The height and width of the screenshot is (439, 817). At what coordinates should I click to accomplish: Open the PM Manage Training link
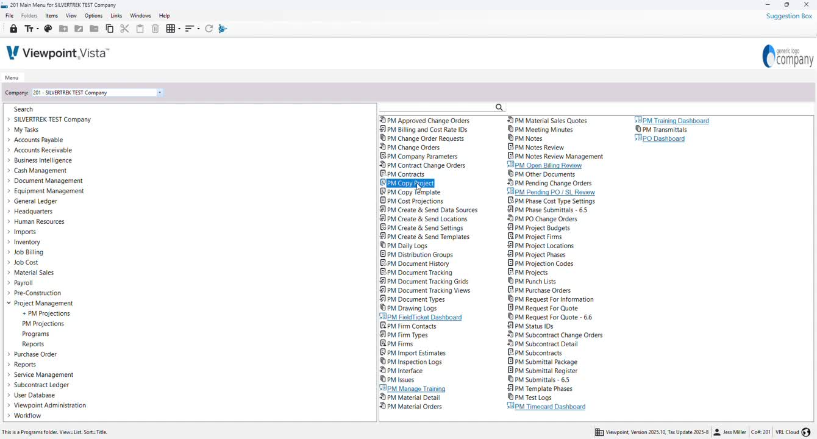(416, 388)
